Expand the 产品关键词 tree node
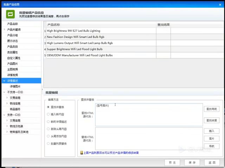The image size is (225, 168). pyautogui.click(x=4, y=29)
